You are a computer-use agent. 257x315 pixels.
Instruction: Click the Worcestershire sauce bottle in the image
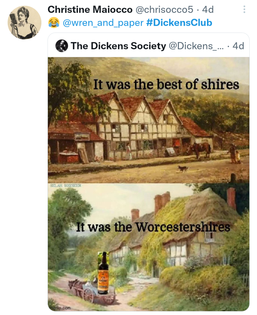pos(103,273)
